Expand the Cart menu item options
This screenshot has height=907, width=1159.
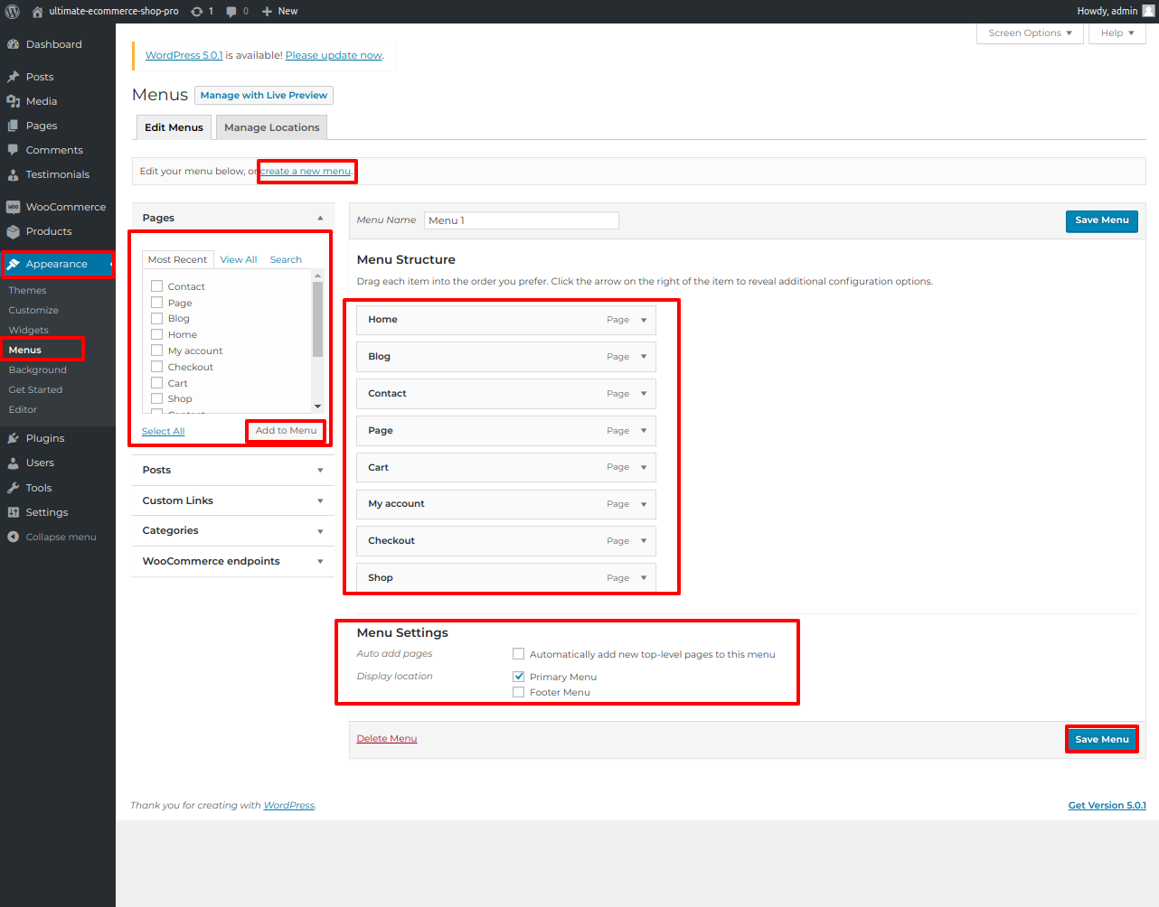click(x=644, y=467)
